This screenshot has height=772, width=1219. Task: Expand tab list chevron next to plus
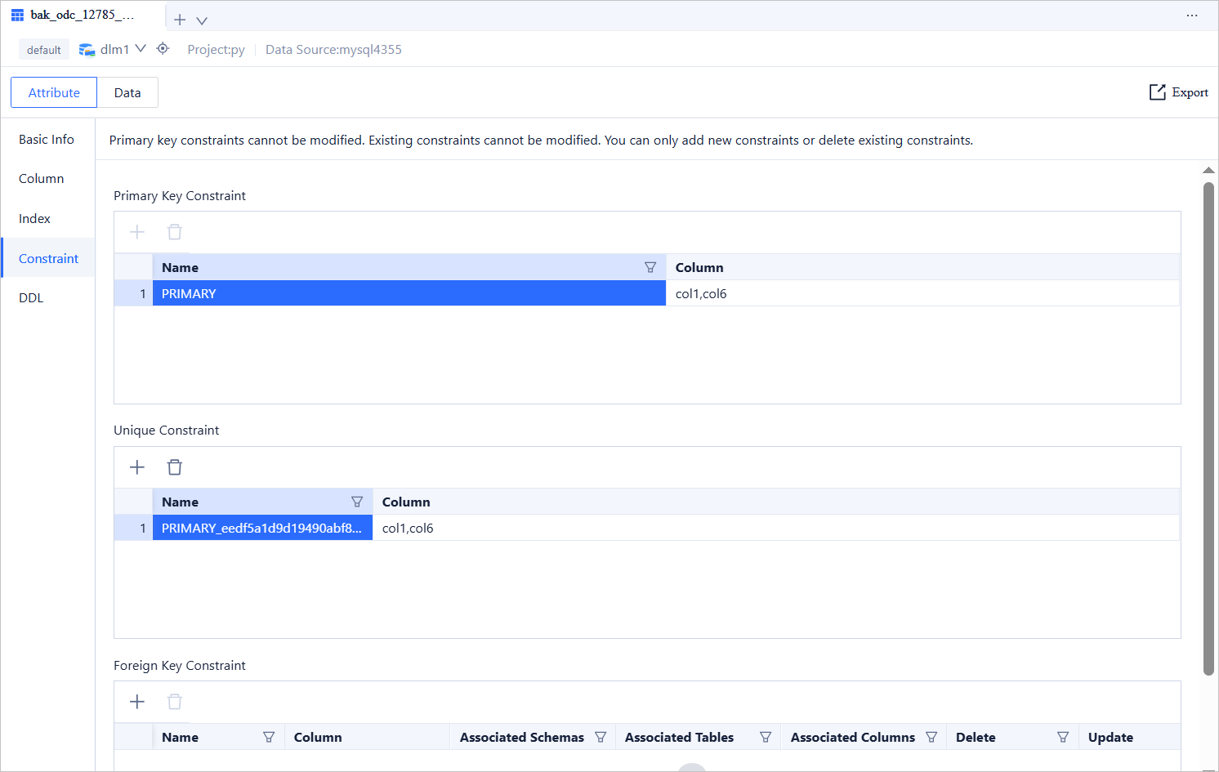click(202, 20)
